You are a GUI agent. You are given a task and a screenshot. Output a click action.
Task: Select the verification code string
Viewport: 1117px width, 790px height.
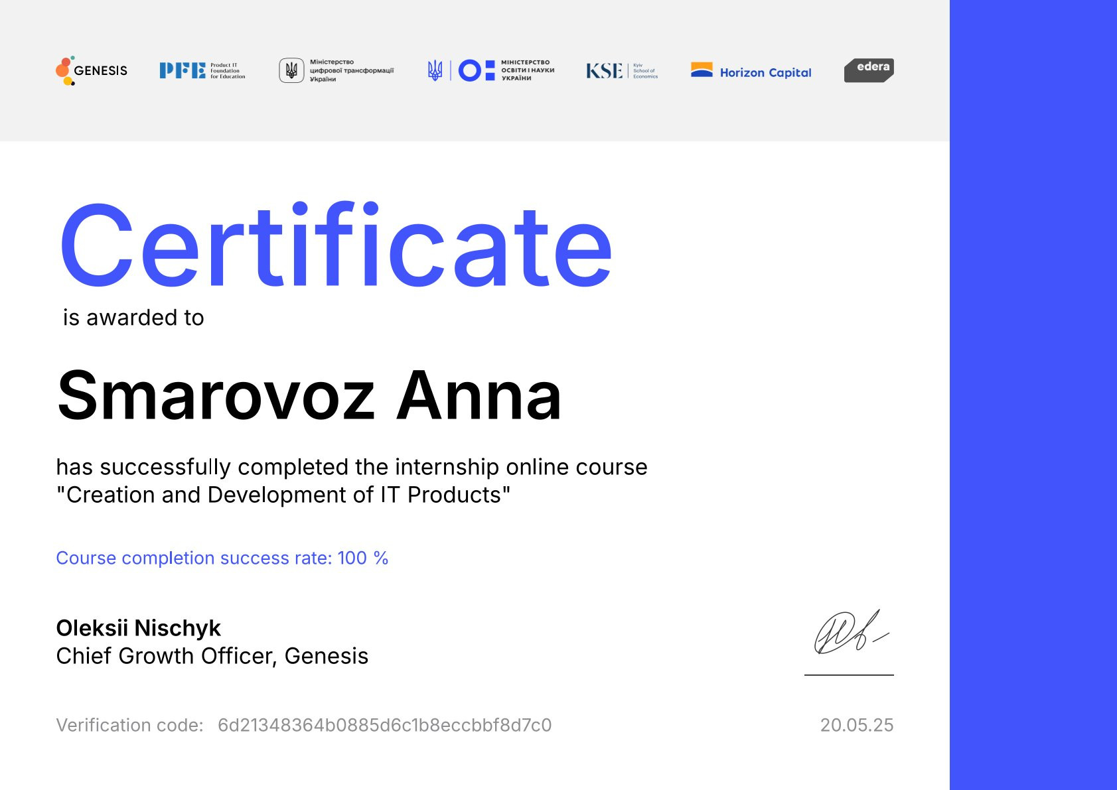point(384,725)
